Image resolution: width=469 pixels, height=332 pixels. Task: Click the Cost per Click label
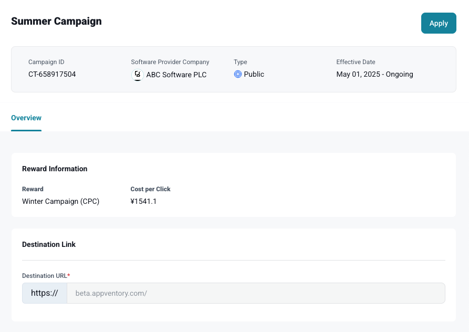[x=150, y=189]
